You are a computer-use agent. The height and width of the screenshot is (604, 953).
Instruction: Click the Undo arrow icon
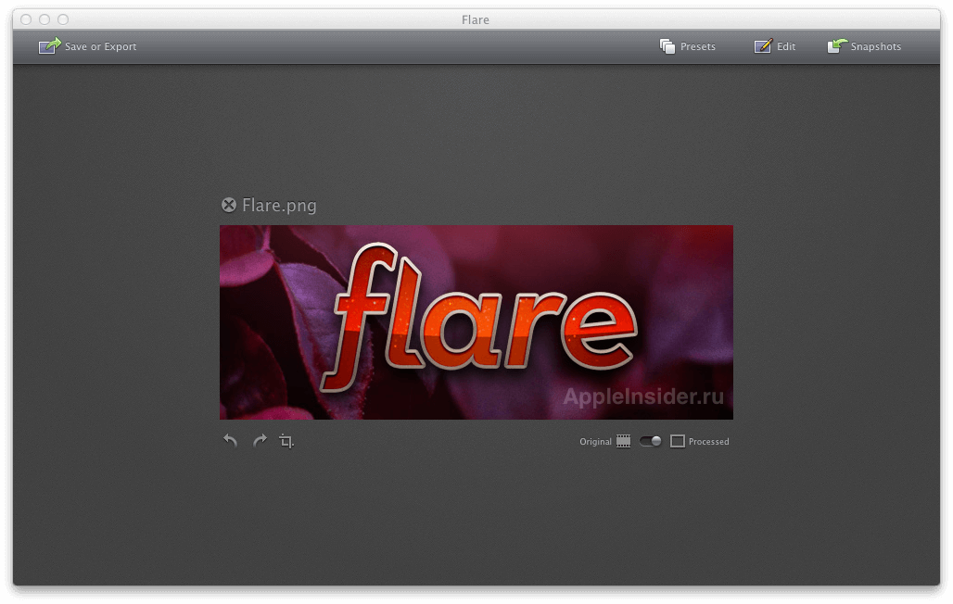pos(229,440)
